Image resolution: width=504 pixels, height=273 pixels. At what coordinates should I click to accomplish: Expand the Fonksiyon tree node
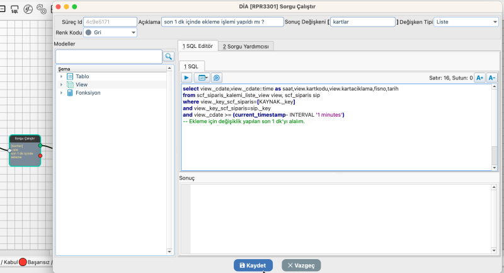(x=62, y=93)
